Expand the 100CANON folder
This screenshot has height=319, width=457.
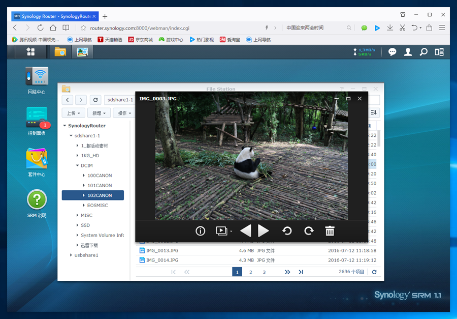[84, 176]
